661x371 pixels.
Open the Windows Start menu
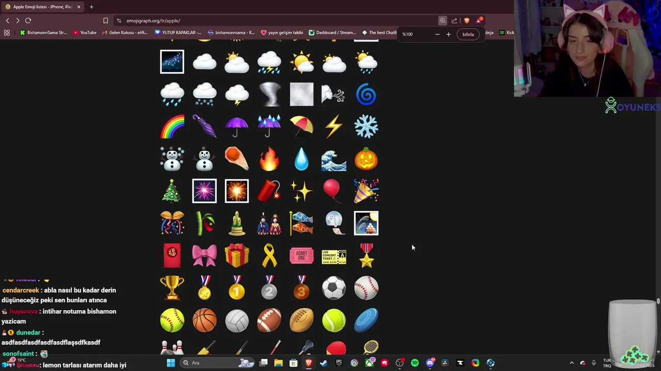point(171,363)
